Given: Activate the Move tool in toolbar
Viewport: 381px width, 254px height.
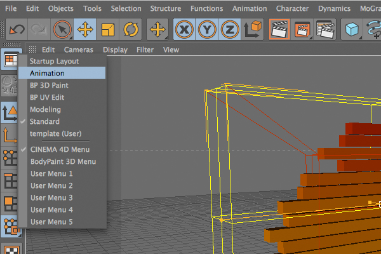Looking at the screenshot, I should click(x=85, y=29).
